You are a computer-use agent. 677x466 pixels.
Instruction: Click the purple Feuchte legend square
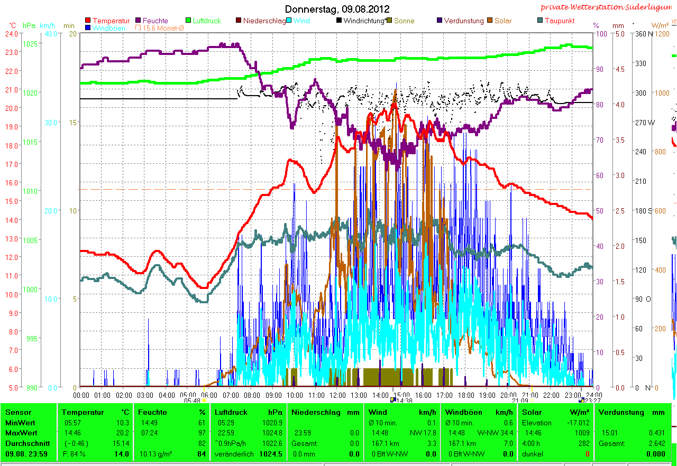(139, 21)
